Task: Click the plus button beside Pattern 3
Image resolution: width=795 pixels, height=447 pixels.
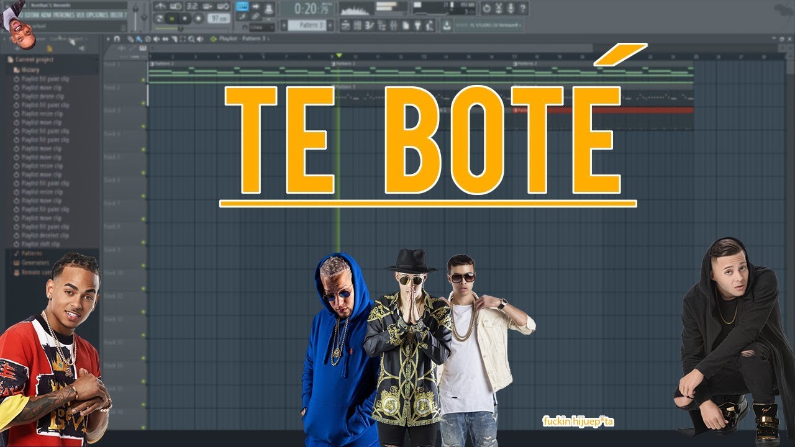Action: tap(330, 25)
